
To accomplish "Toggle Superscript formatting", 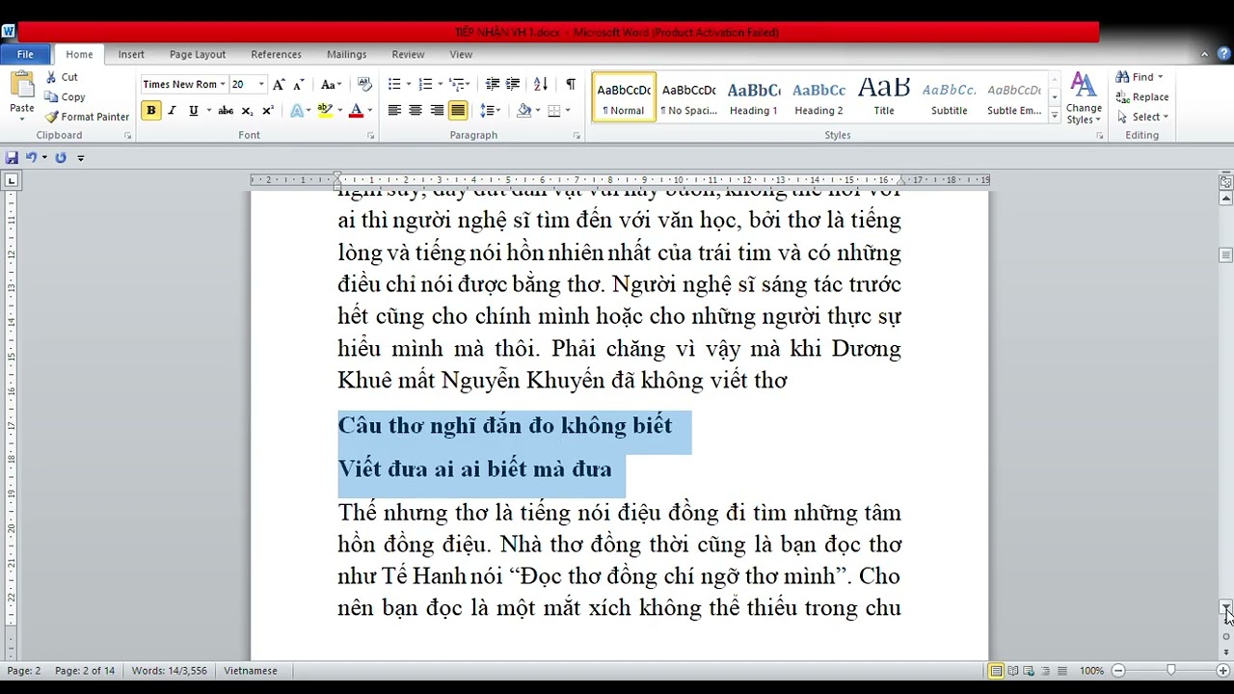I will (x=268, y=111).
